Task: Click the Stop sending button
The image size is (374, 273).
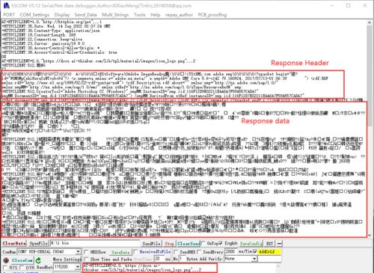Action: coord(169,243)
